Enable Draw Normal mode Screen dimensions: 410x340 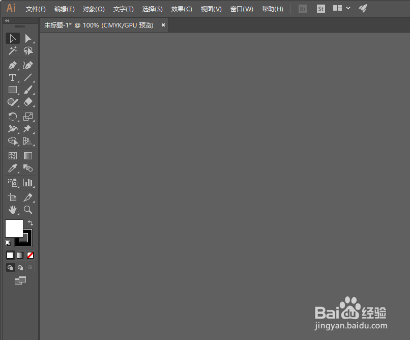pos(10,268)
